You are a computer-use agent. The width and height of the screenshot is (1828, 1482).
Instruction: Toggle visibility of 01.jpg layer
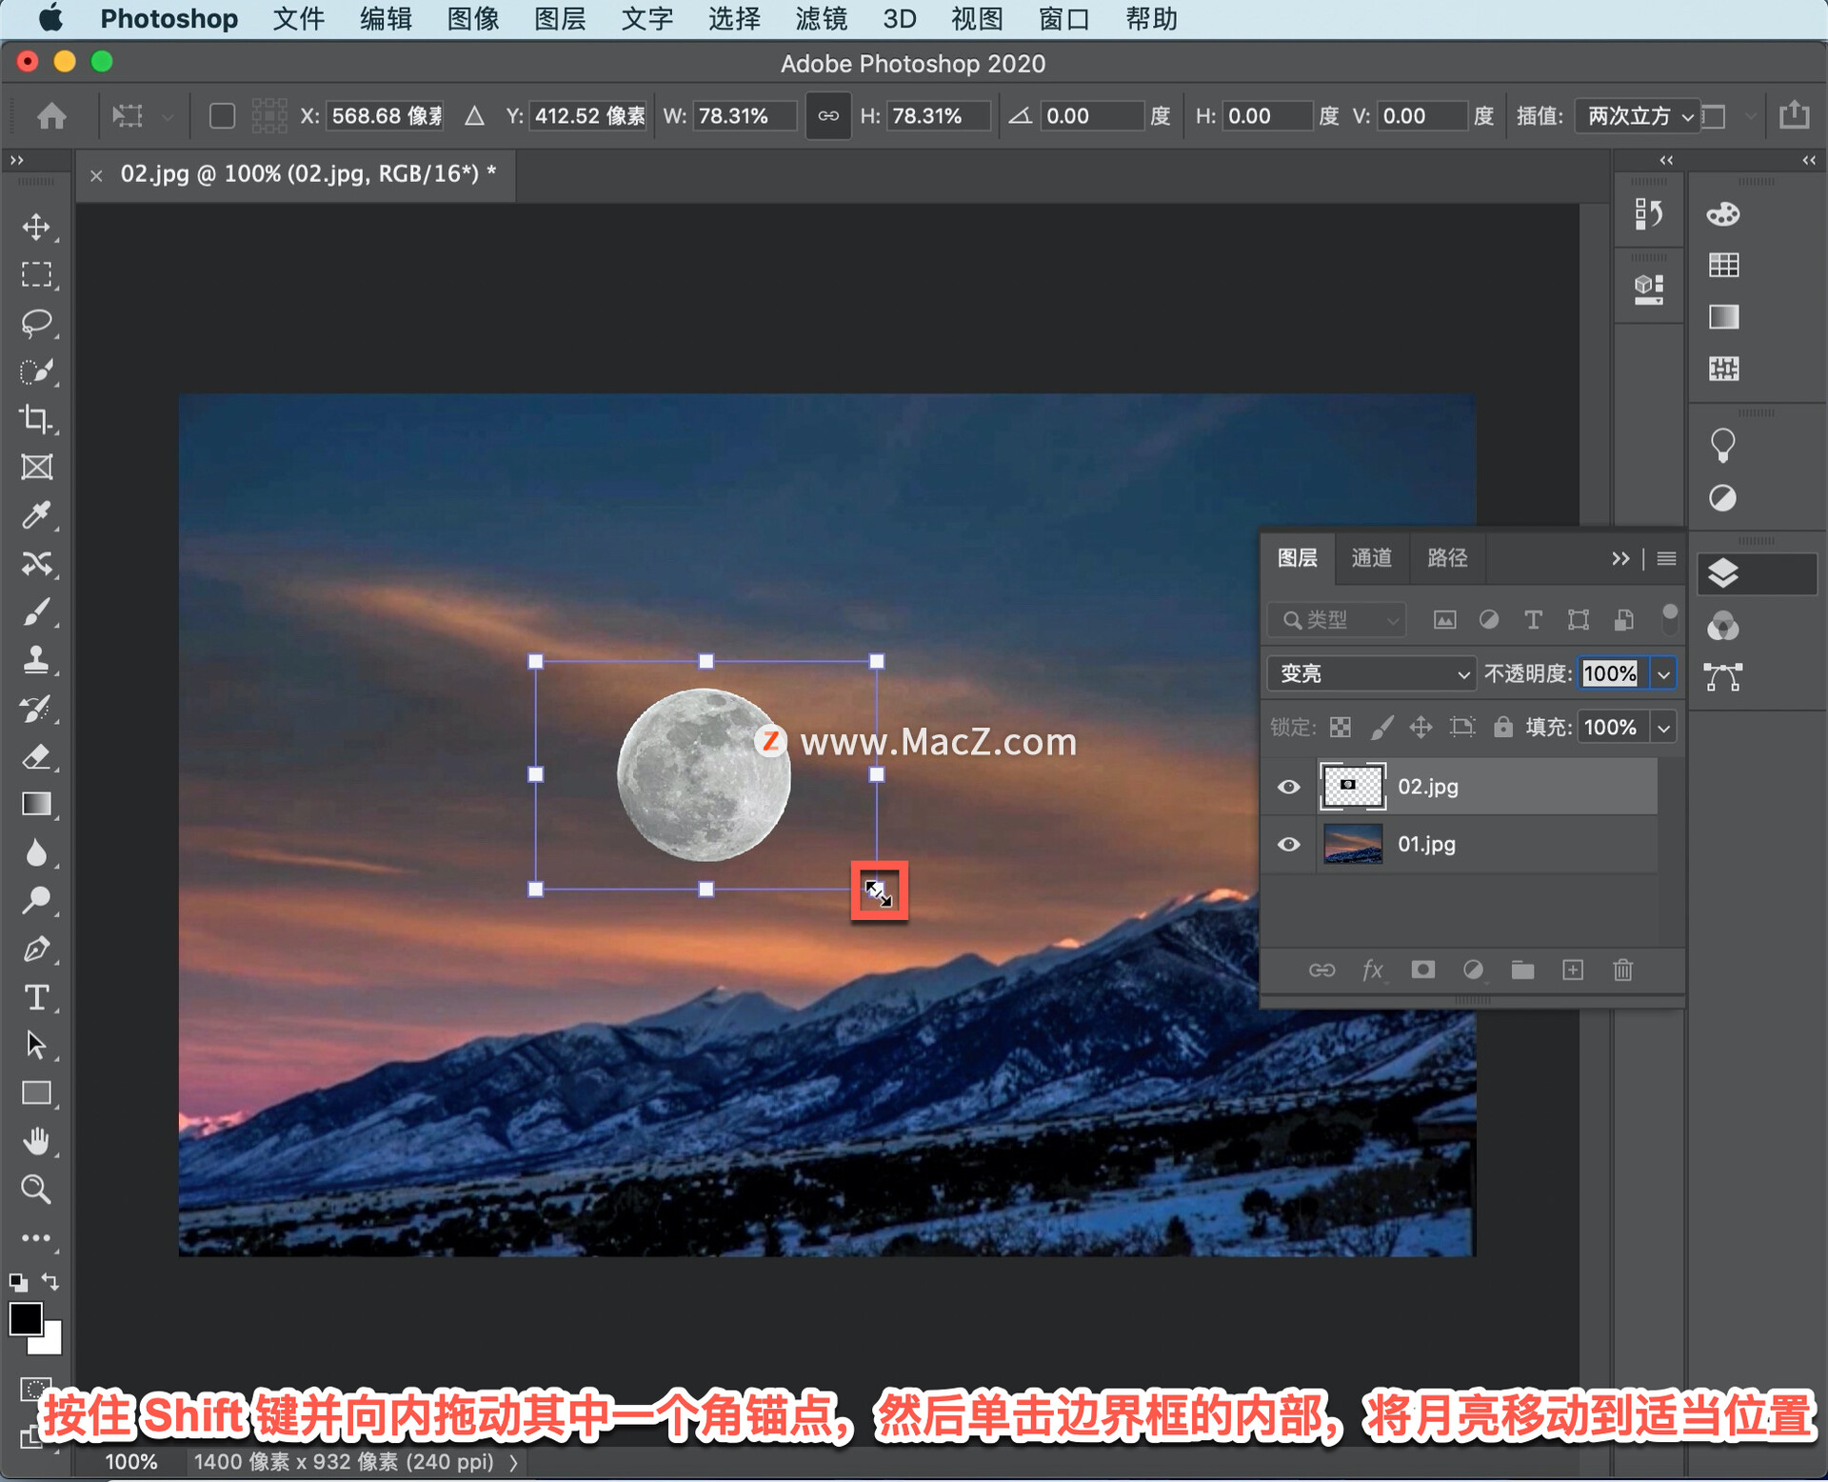(1293, 844)
